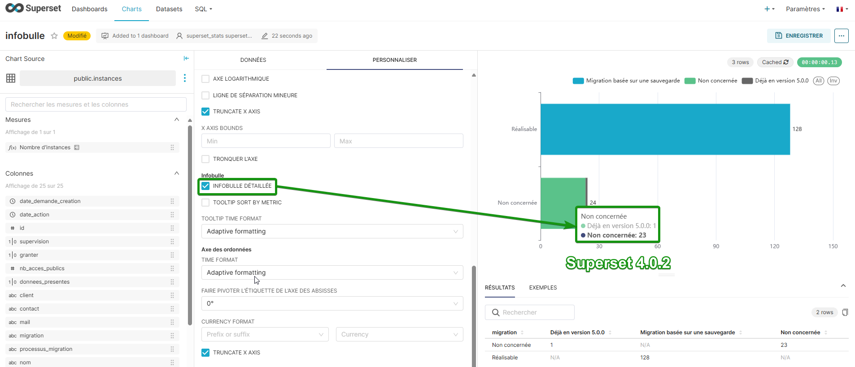
Task: Open dataset options three-dot menu
Action: [x=185, y=78]
